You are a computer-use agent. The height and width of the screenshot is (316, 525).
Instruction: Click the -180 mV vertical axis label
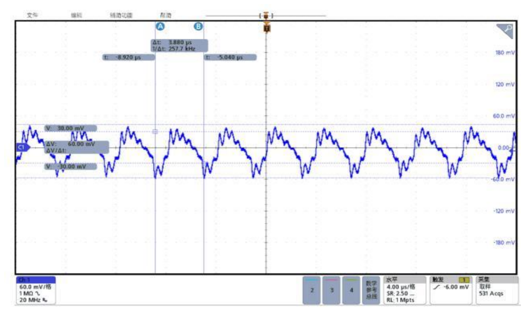click(x=504, y=242)
